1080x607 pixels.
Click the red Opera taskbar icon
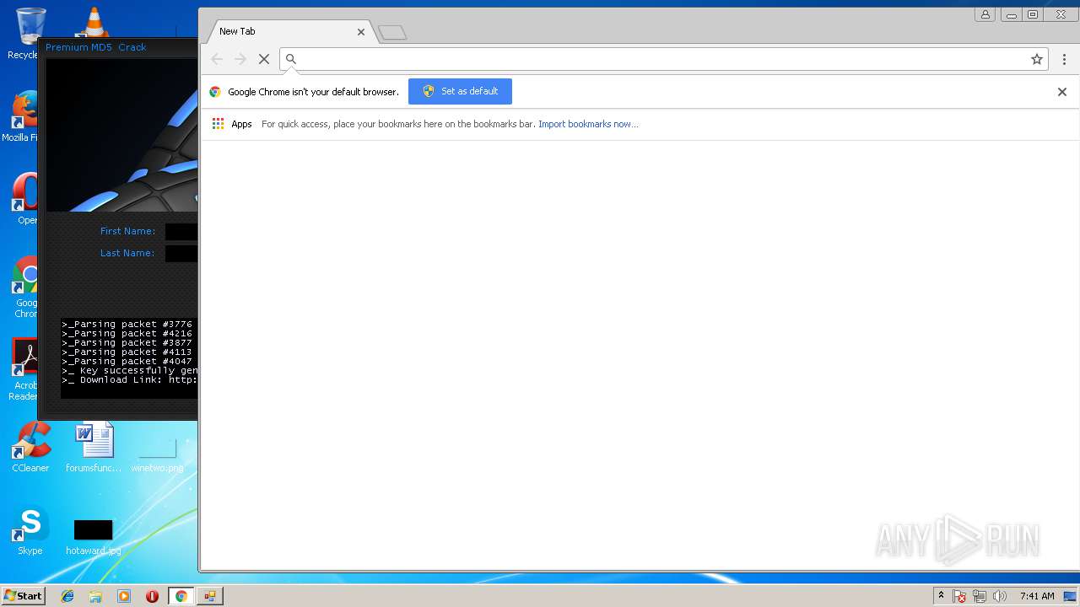[x=152, y=596]
